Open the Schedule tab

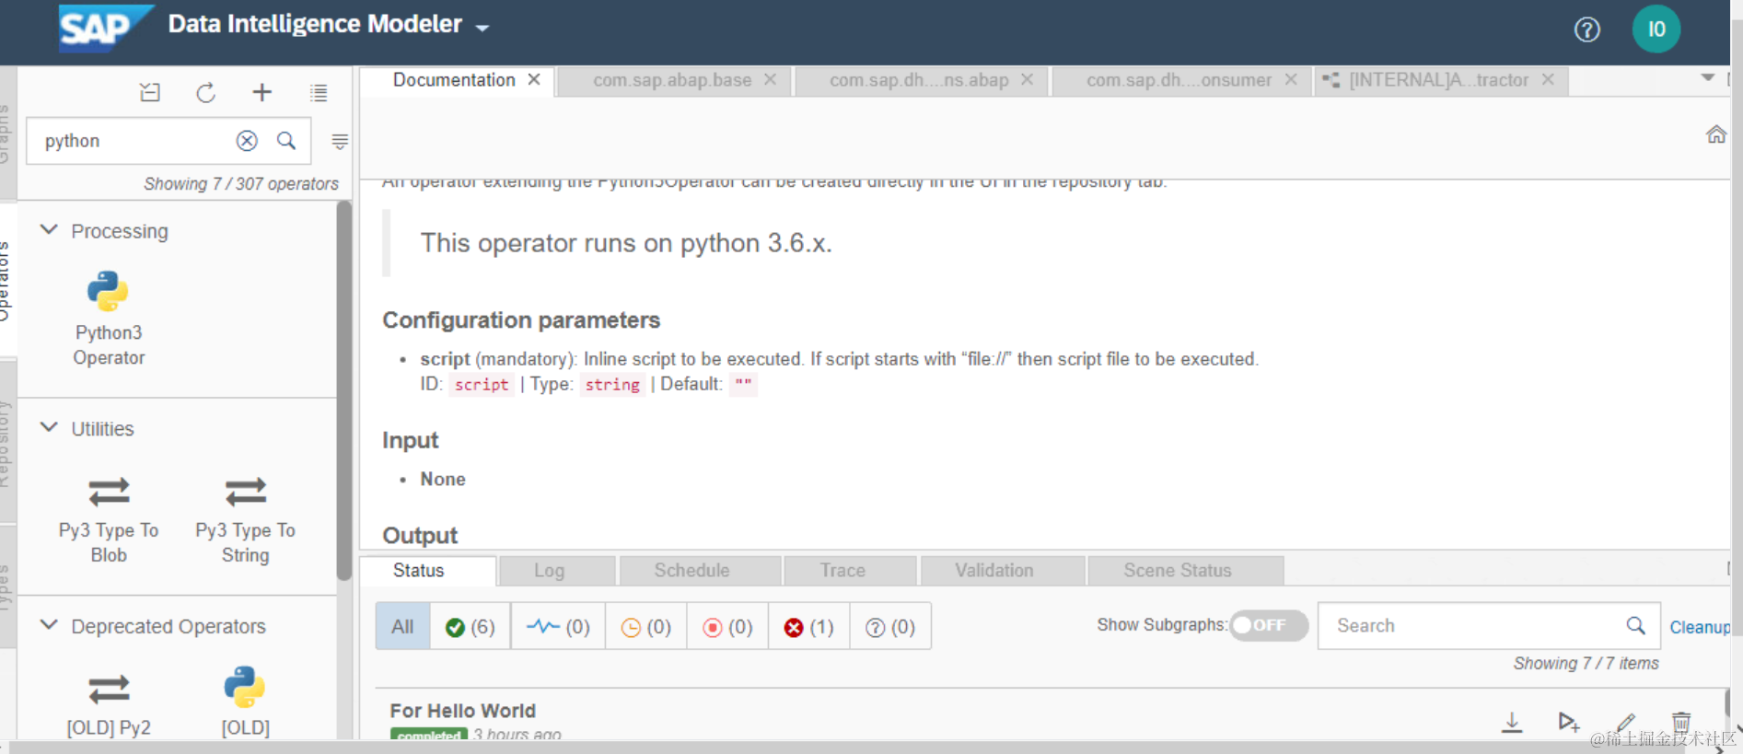pyautogui.click(x=701, y=571)
